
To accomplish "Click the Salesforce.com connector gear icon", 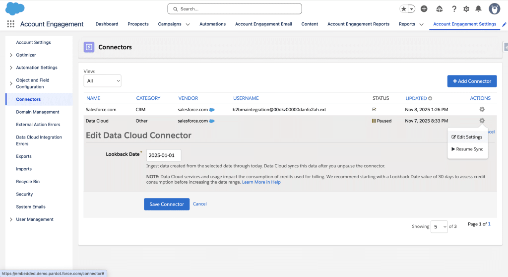I will pyautogui.click(x=482, y=109).
